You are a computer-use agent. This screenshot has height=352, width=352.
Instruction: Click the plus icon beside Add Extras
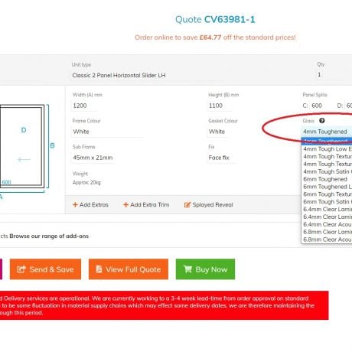point(75,204)
